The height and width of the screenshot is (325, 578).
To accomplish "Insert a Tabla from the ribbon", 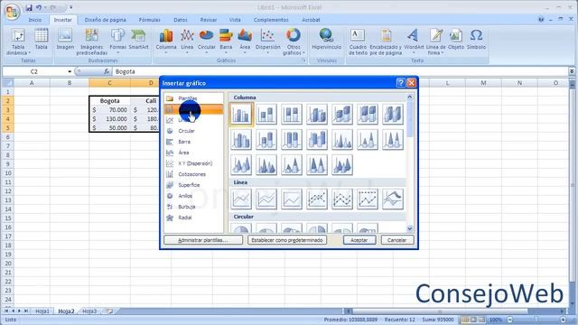I will (41, 40).
